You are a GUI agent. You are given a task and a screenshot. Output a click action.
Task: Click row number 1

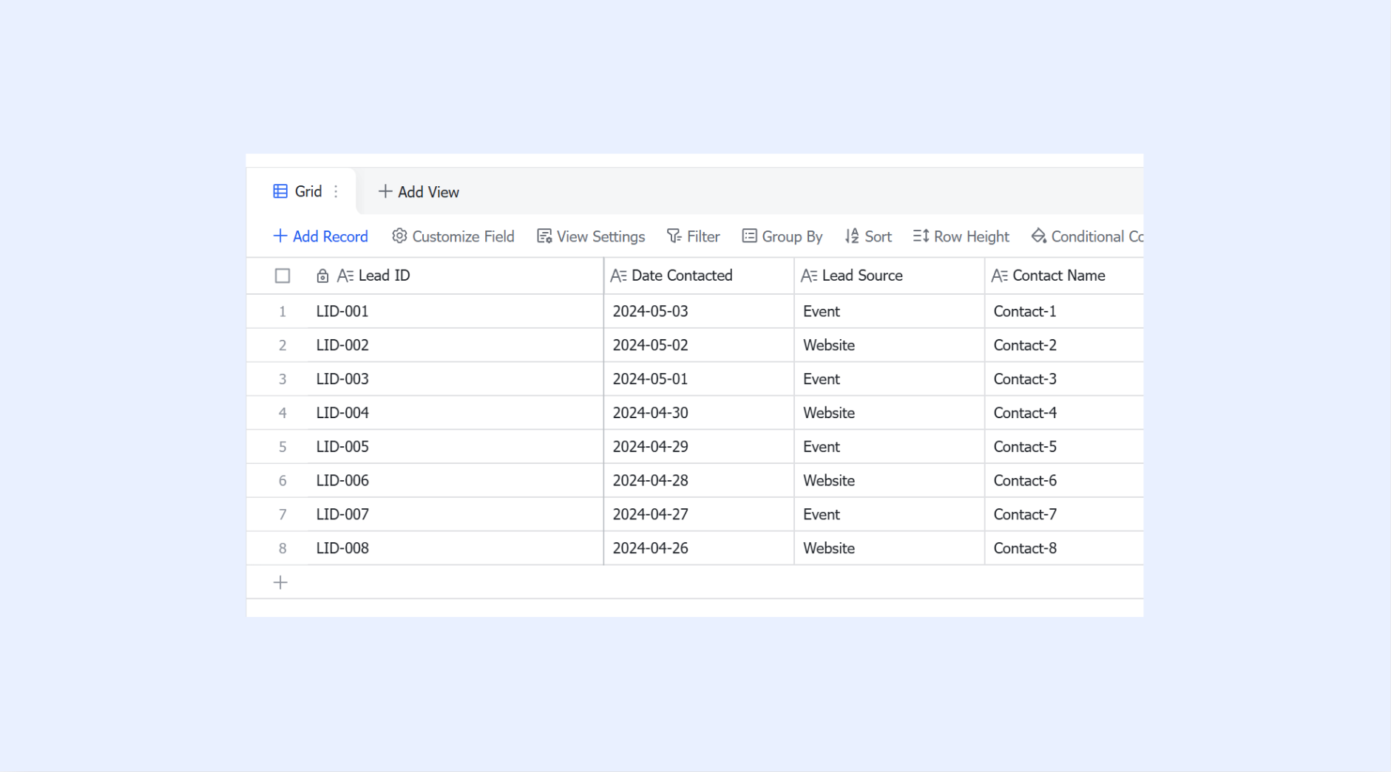[282, 312]
